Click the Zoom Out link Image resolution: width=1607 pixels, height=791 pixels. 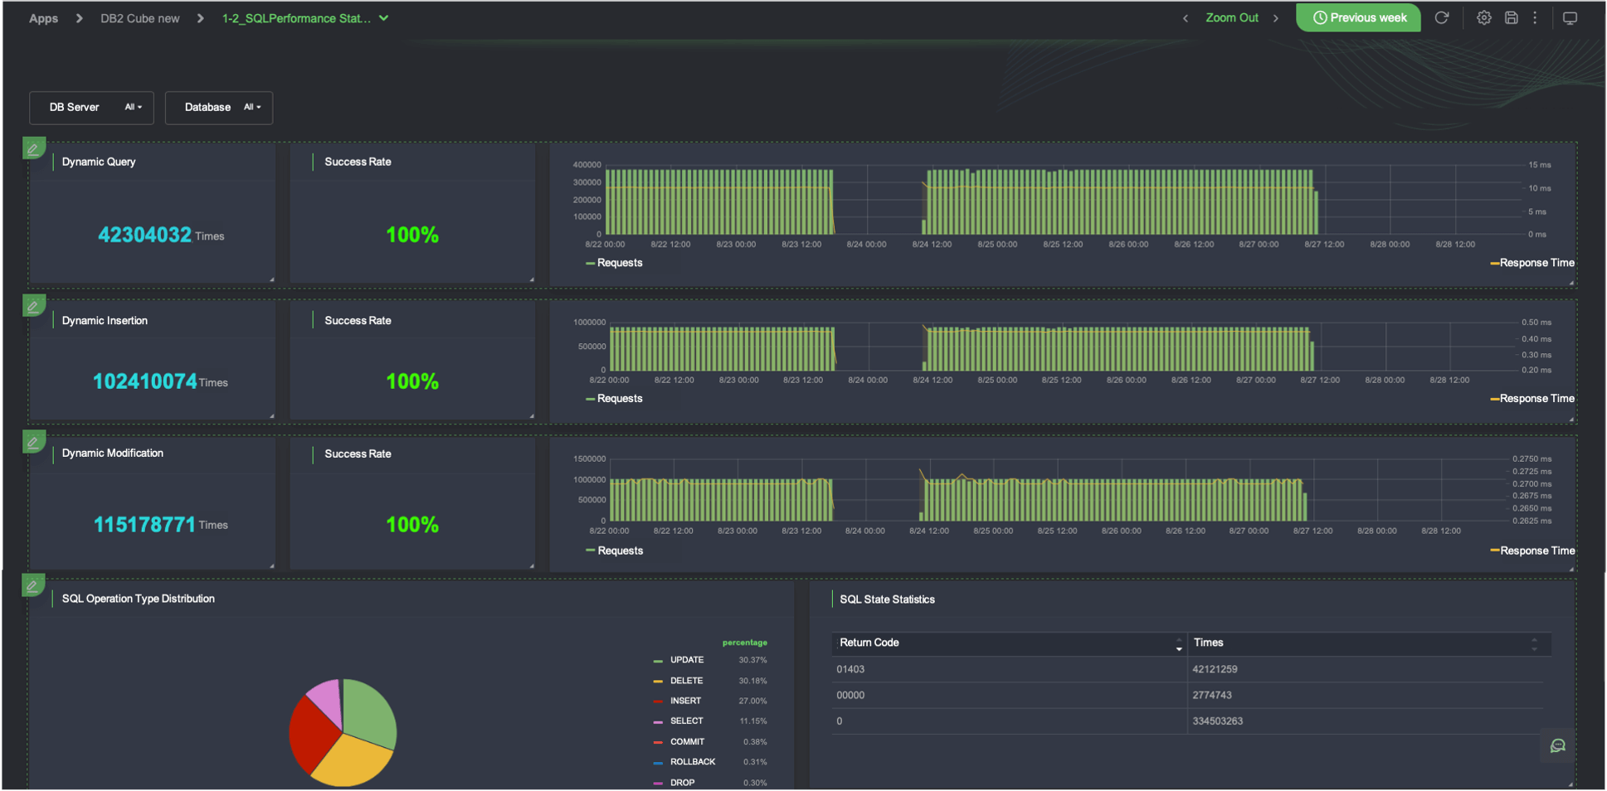click(x=1231, y=17)
